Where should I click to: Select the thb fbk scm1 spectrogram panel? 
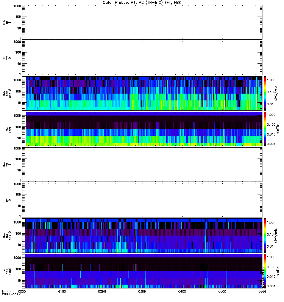coord(142,129)
